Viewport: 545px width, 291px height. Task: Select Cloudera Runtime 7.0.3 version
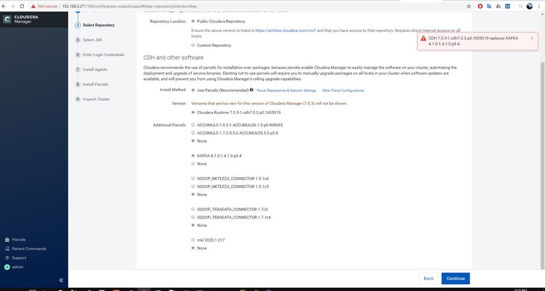coord(193,112)
